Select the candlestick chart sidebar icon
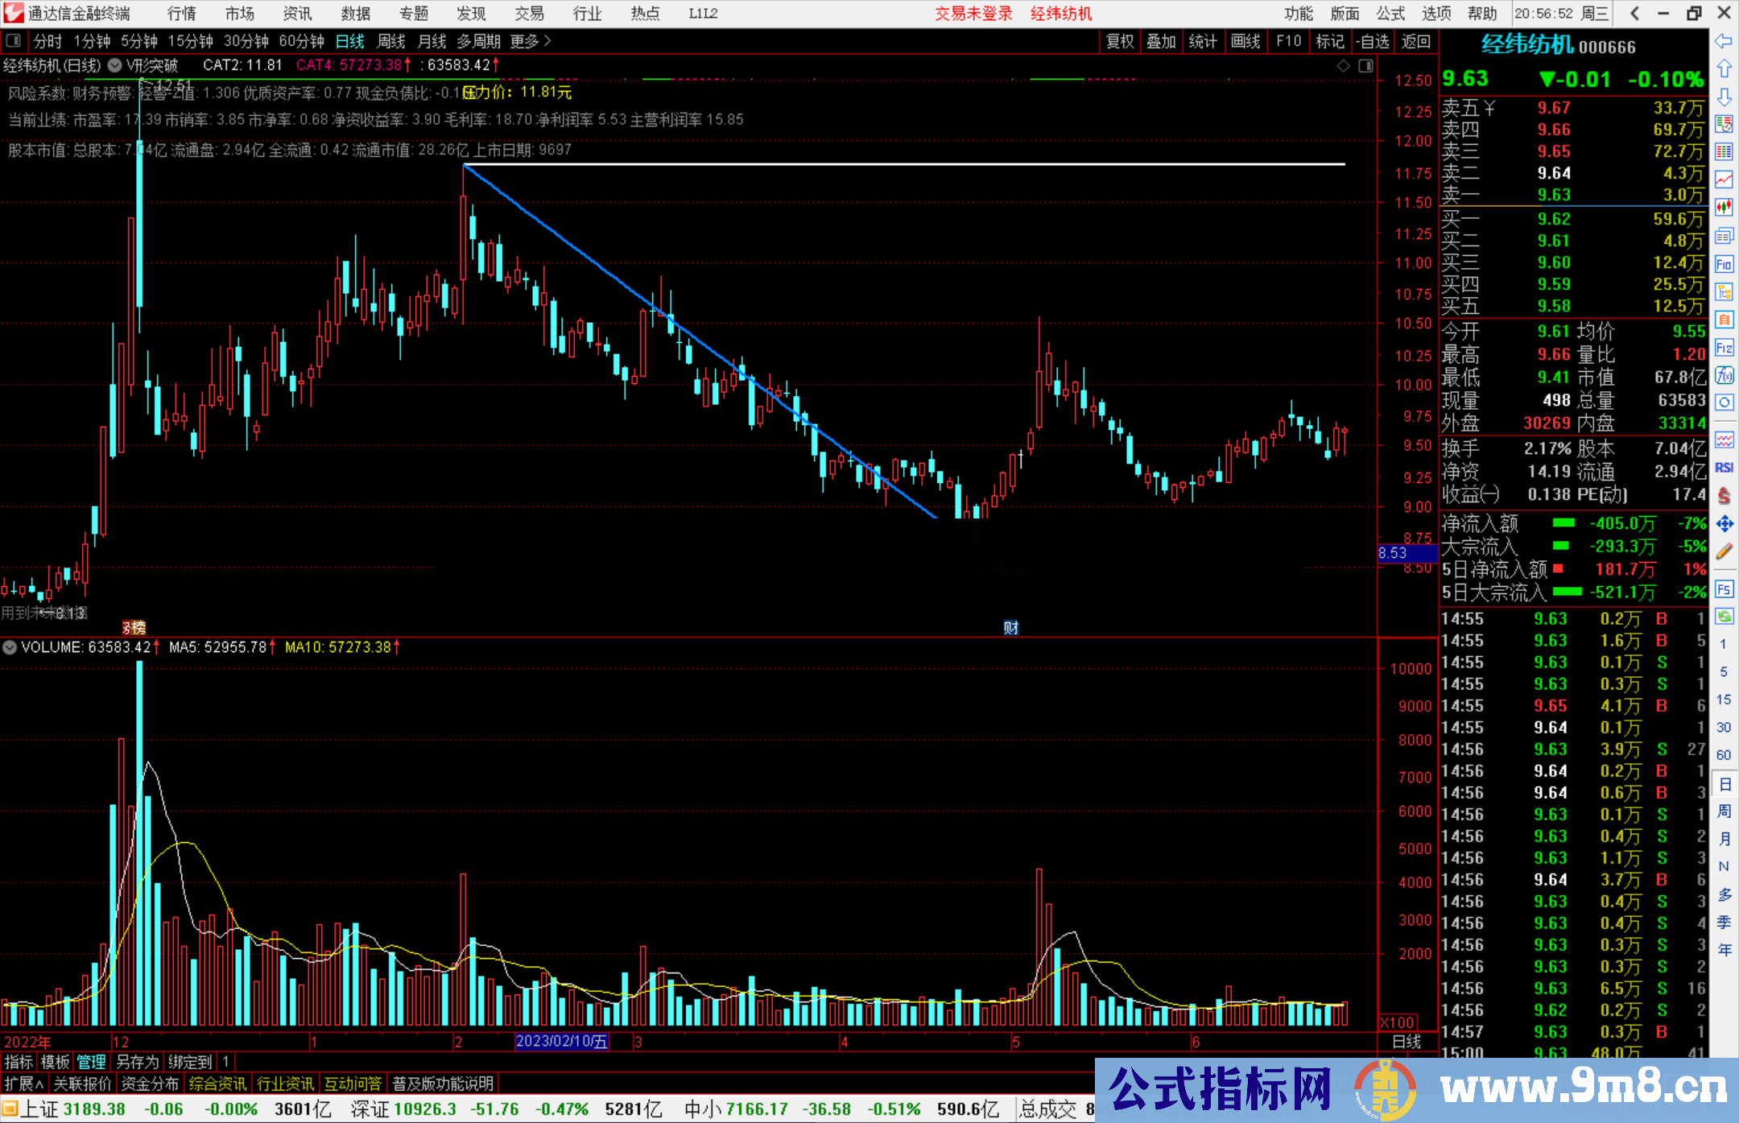The height and width of the screenshot is (1123, 1739). click(1724, 208)
